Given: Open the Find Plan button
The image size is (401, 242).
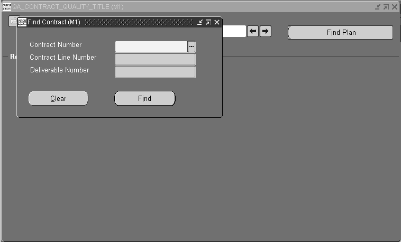Looking at the screenshot, I should [x=341, y=32].
